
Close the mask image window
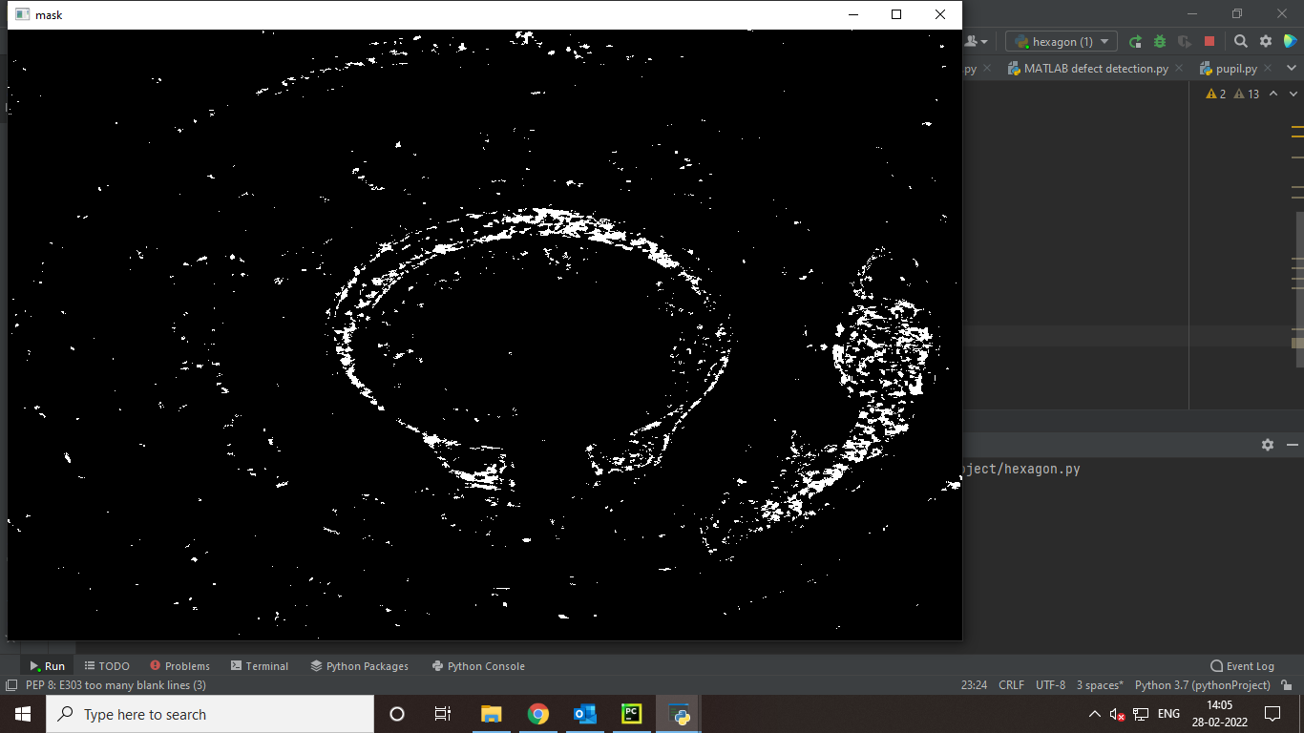coord(940,14)
